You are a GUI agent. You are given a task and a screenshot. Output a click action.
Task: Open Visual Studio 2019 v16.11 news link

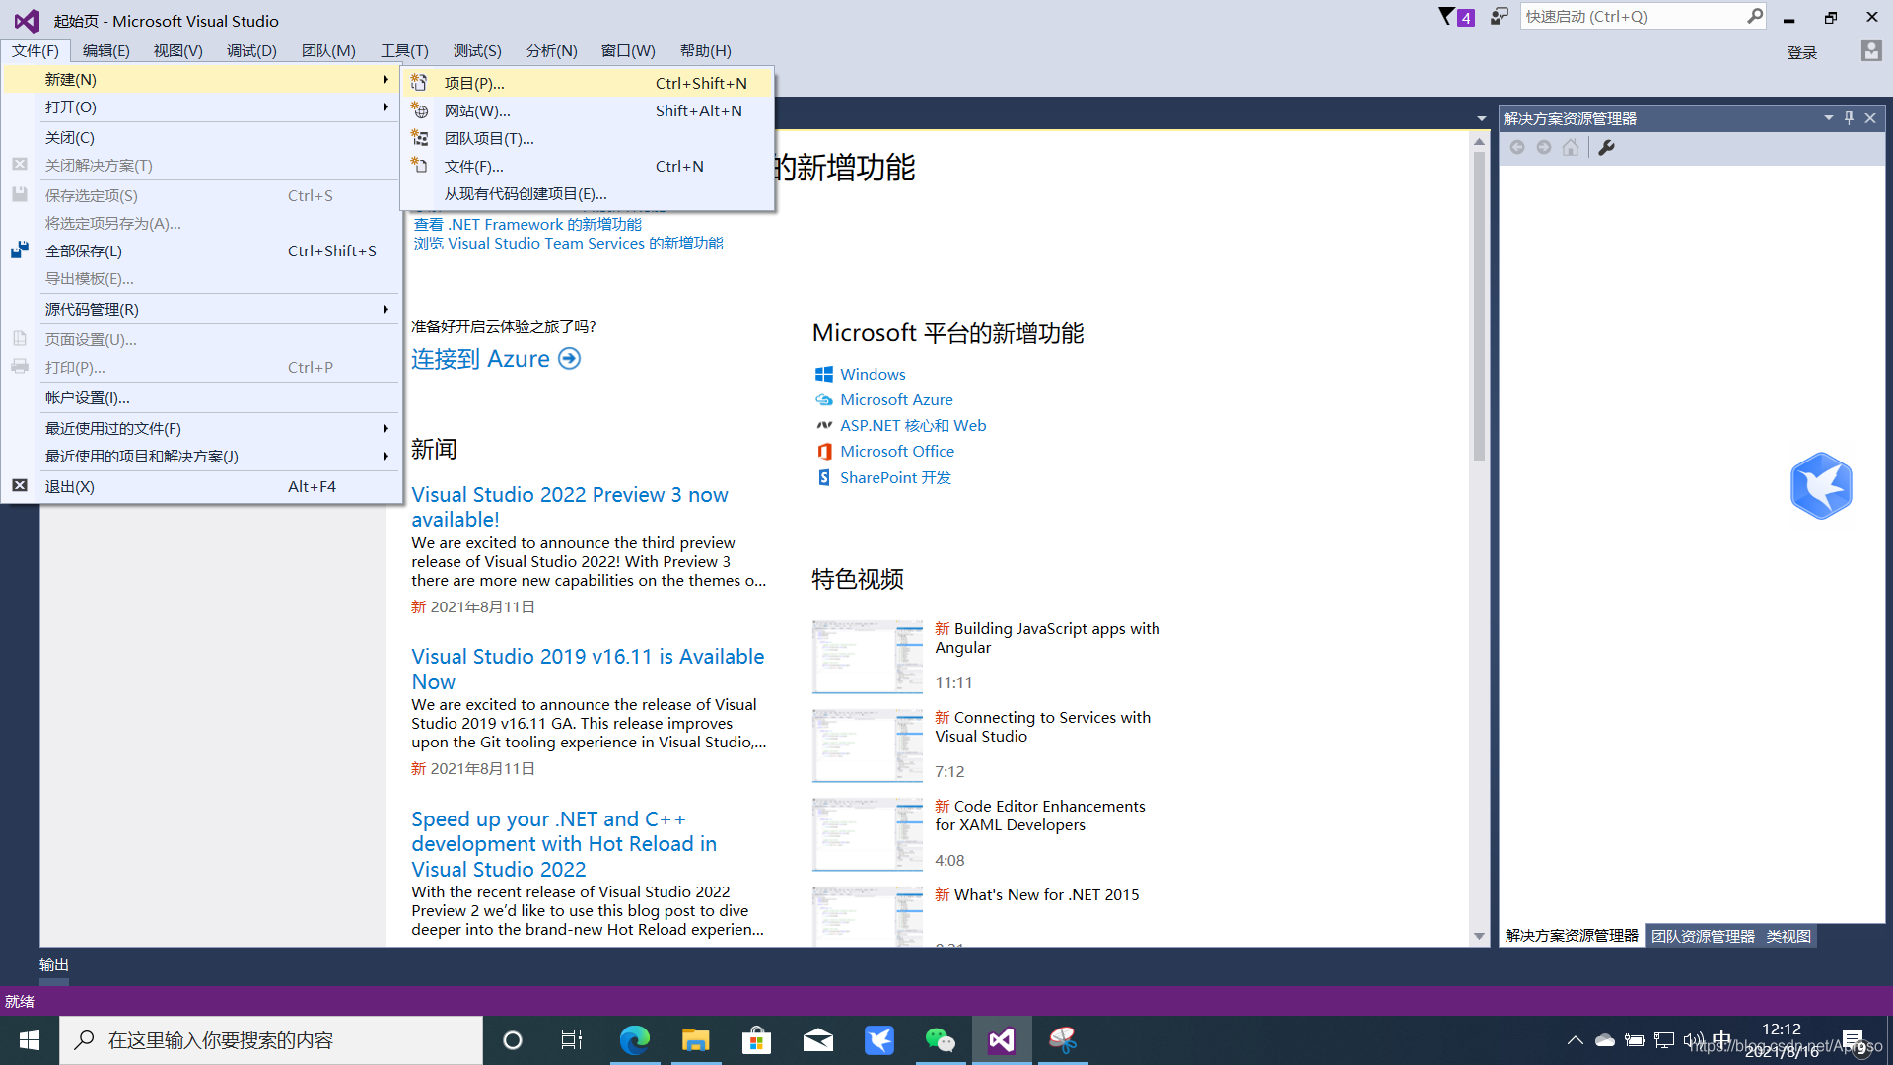pyautogui.click(x=588, y=669)
